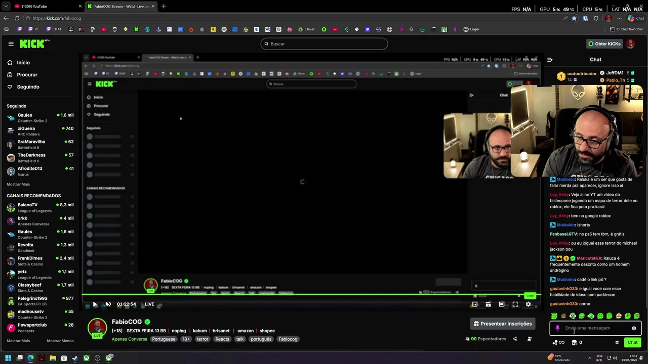The height and width of the screenshot is (364, 648).
Task: Open BaianoTV recommended channel
Action: 40,208
